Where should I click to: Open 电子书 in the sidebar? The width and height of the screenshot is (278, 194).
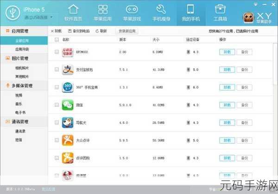click(20, 113)
